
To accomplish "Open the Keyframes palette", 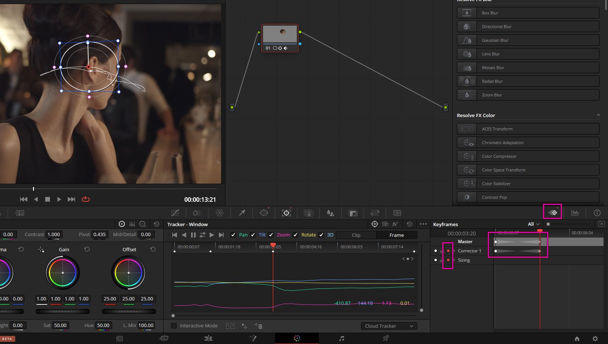I will tap(553, 212).
